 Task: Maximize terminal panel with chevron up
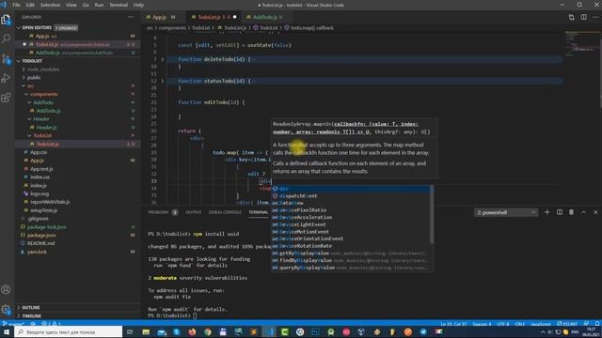583,212
